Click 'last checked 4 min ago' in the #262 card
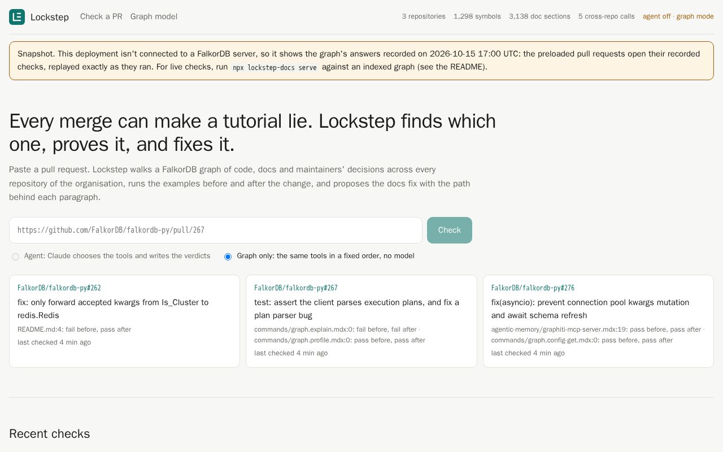 54,342
